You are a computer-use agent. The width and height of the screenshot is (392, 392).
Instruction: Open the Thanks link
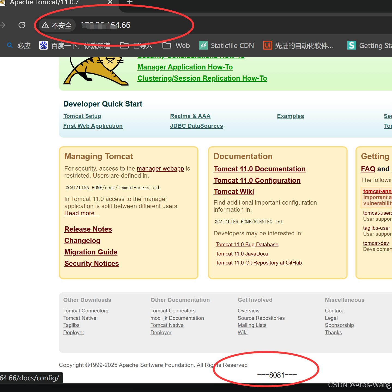333,333
